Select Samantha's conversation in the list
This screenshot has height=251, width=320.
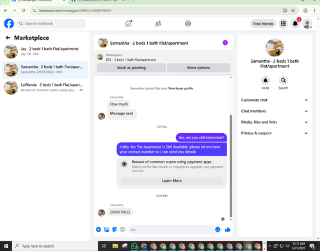(45, 70)
